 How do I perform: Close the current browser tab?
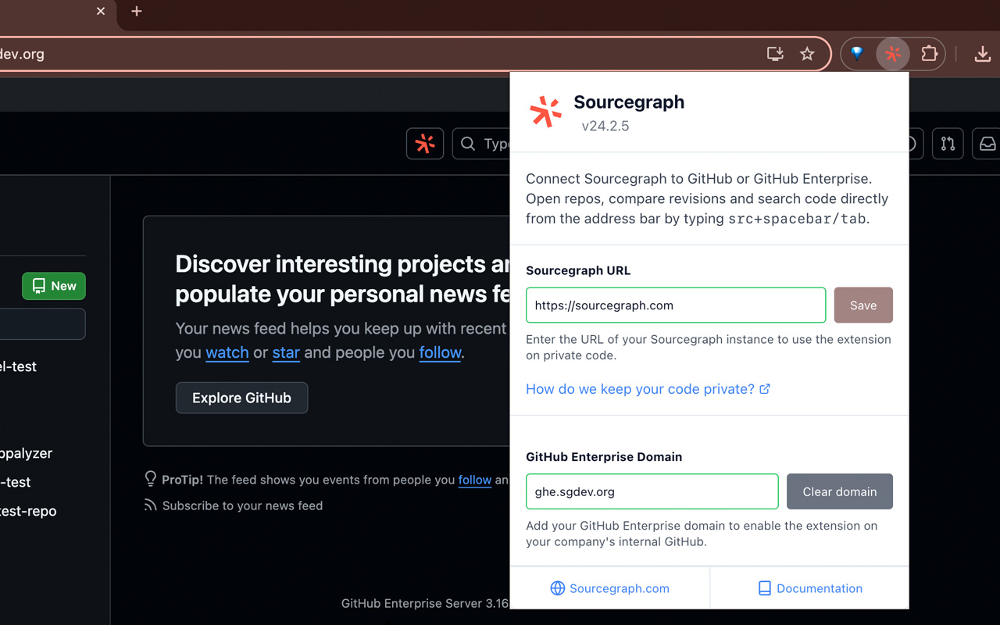(101, 11)
